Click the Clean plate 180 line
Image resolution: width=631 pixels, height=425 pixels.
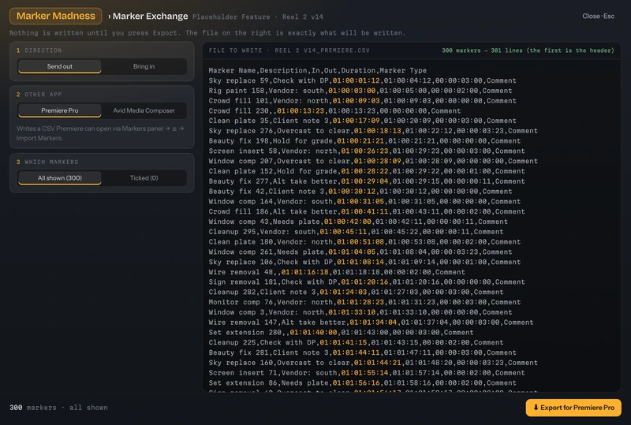click(x=364, y=242)
